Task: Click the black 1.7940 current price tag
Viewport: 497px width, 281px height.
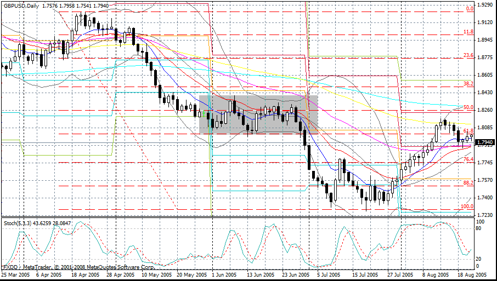Action: [x=484, y=142]
